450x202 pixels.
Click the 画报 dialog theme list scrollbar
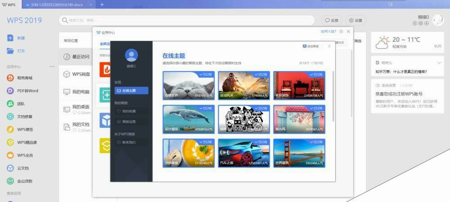tap(333, 96)
